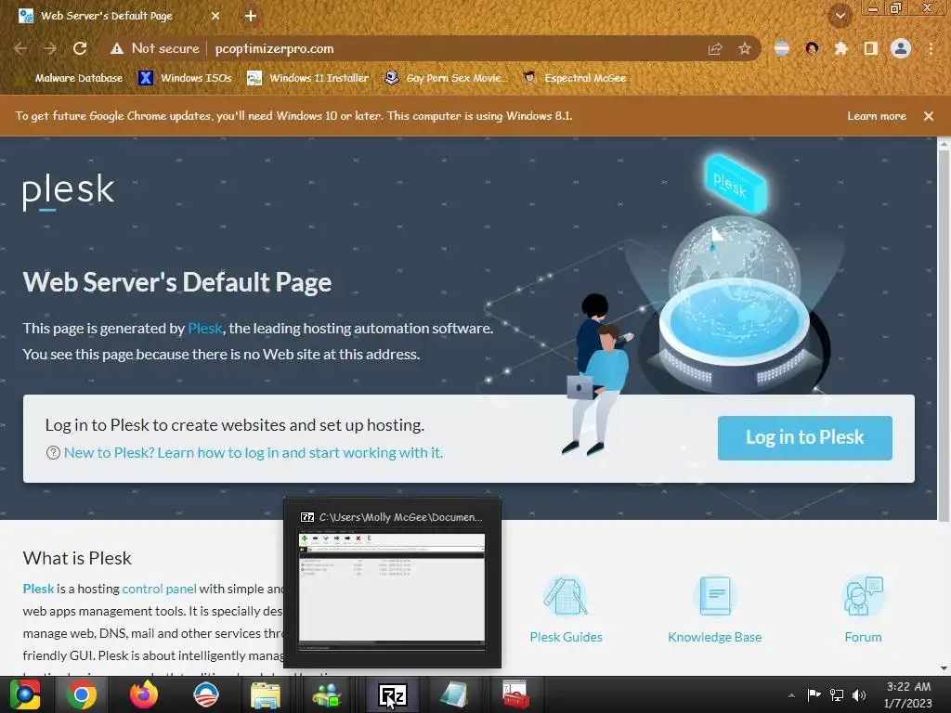Screen dimensions: 951x713
Task: Bookmark this page with the star icon
Action: tap(745, 48)
